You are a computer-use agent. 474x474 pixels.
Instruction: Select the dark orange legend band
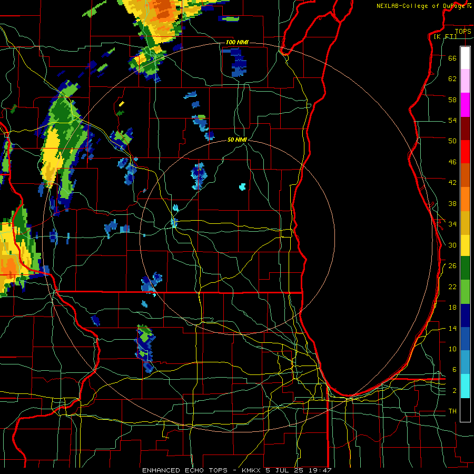(465, 175)
